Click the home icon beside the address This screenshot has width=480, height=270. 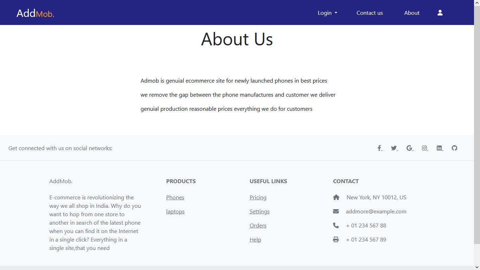click(x=336, y=197)
